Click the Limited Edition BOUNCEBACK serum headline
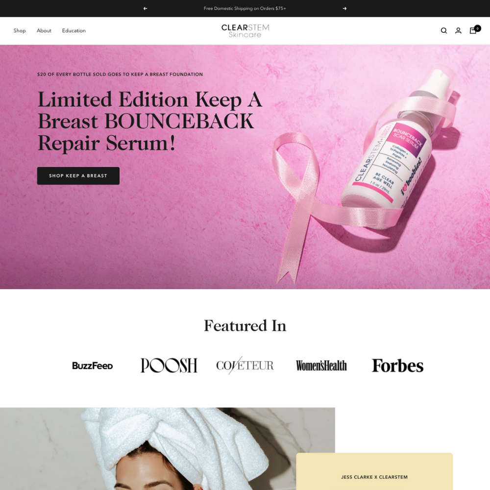The height and width of the screenshot is (490, 490). [x=150, y=121]
